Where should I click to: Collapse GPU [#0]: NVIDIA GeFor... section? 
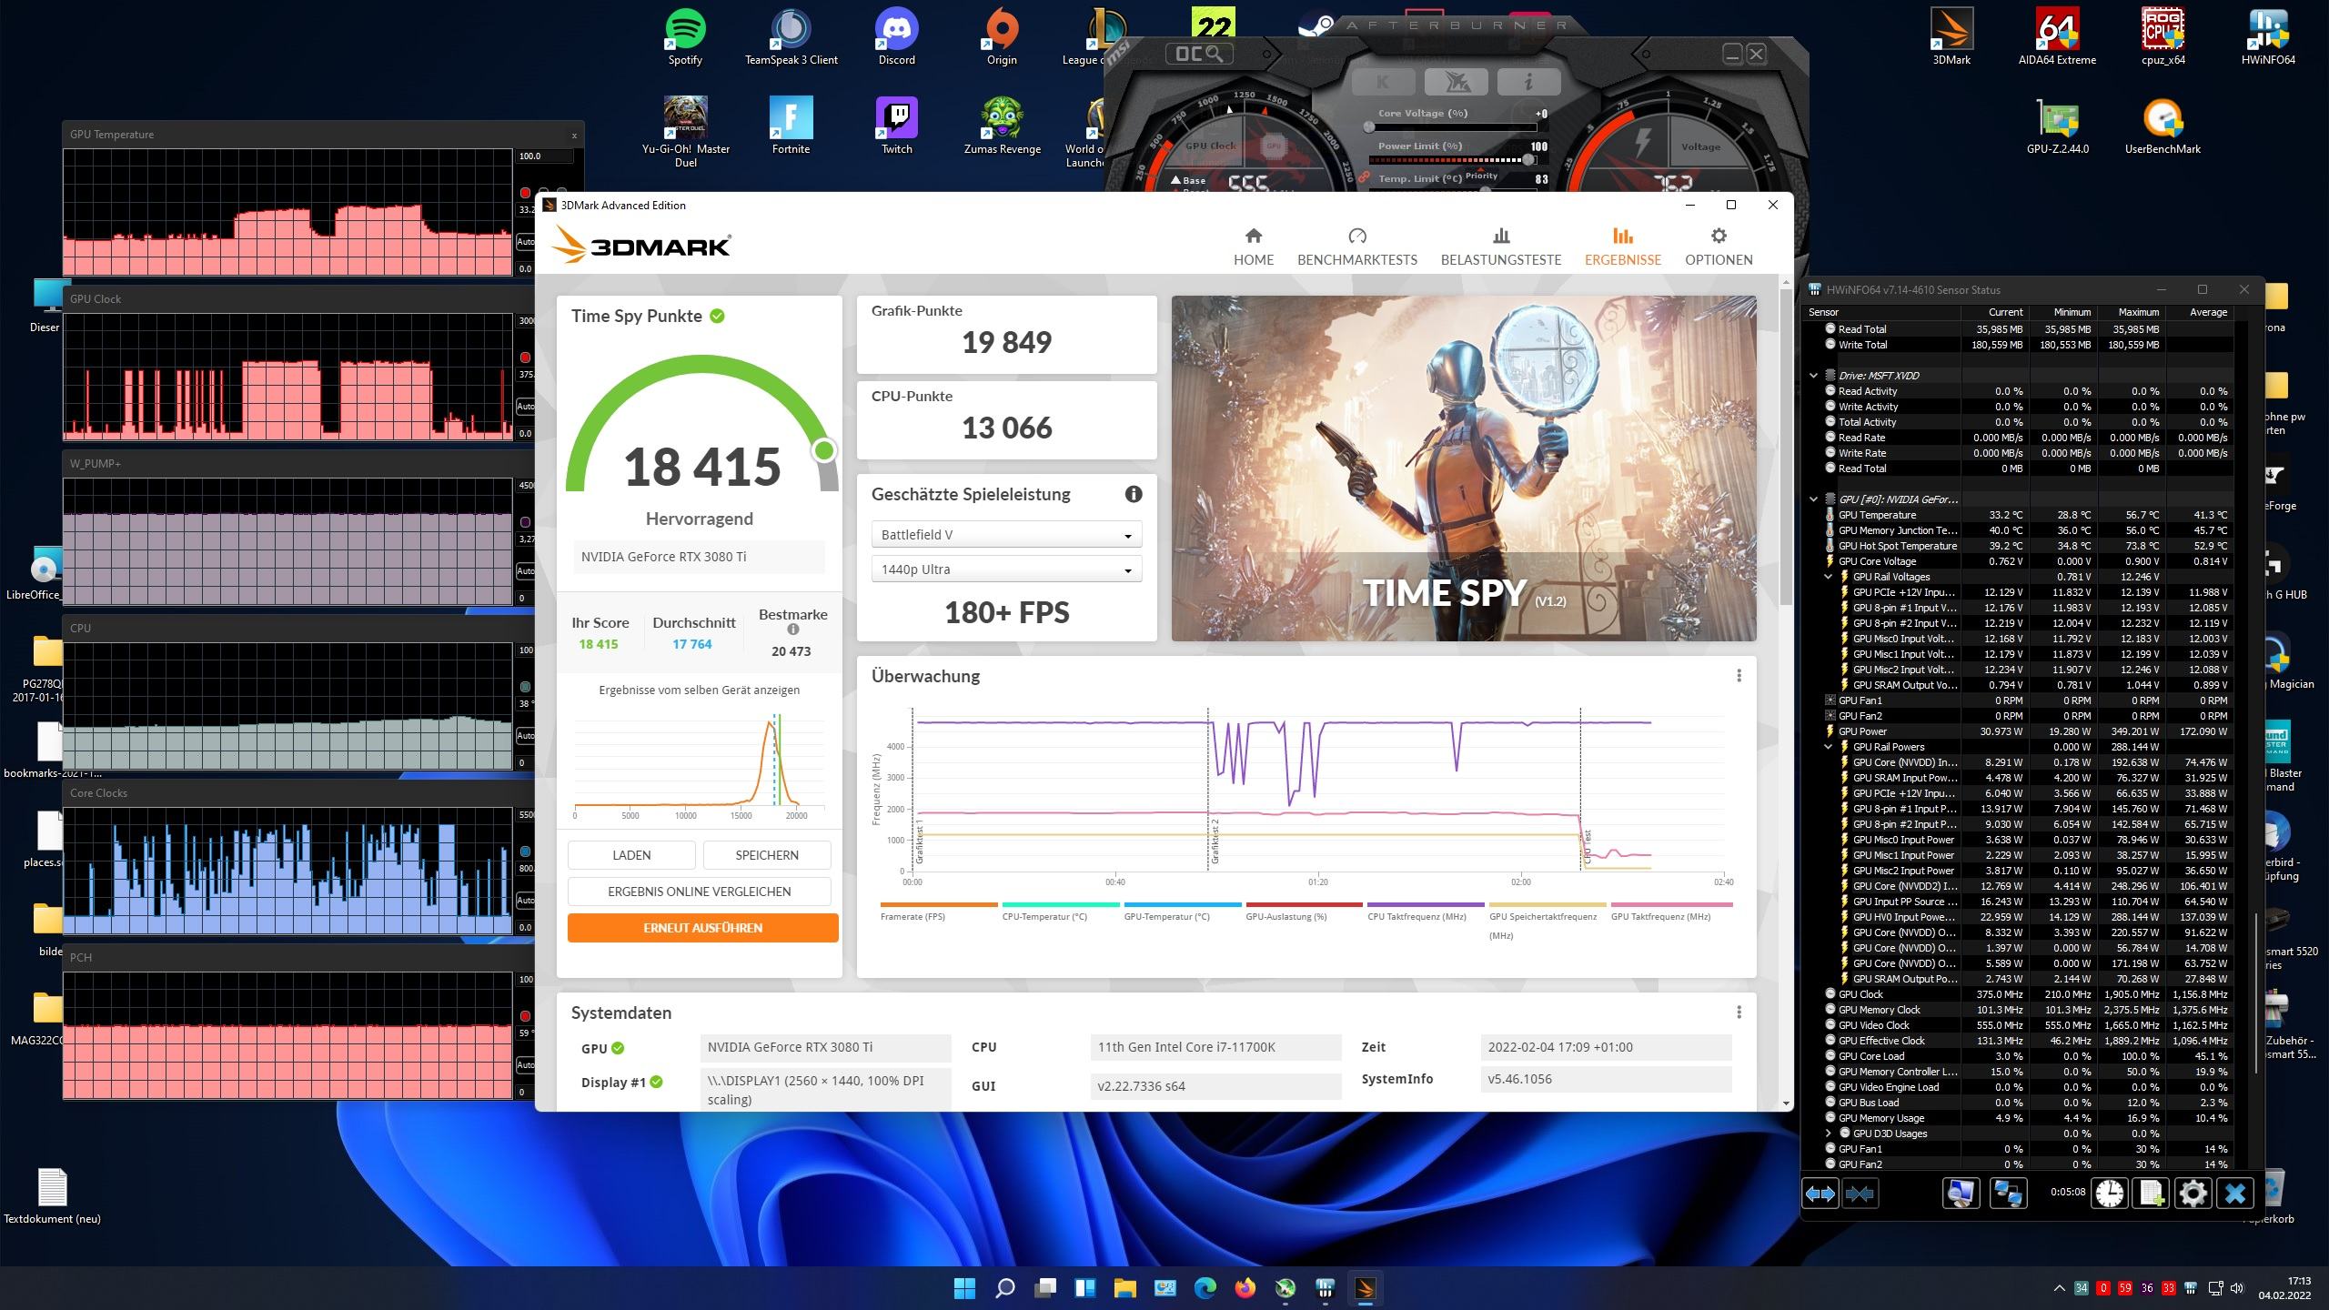point(1813,499)
